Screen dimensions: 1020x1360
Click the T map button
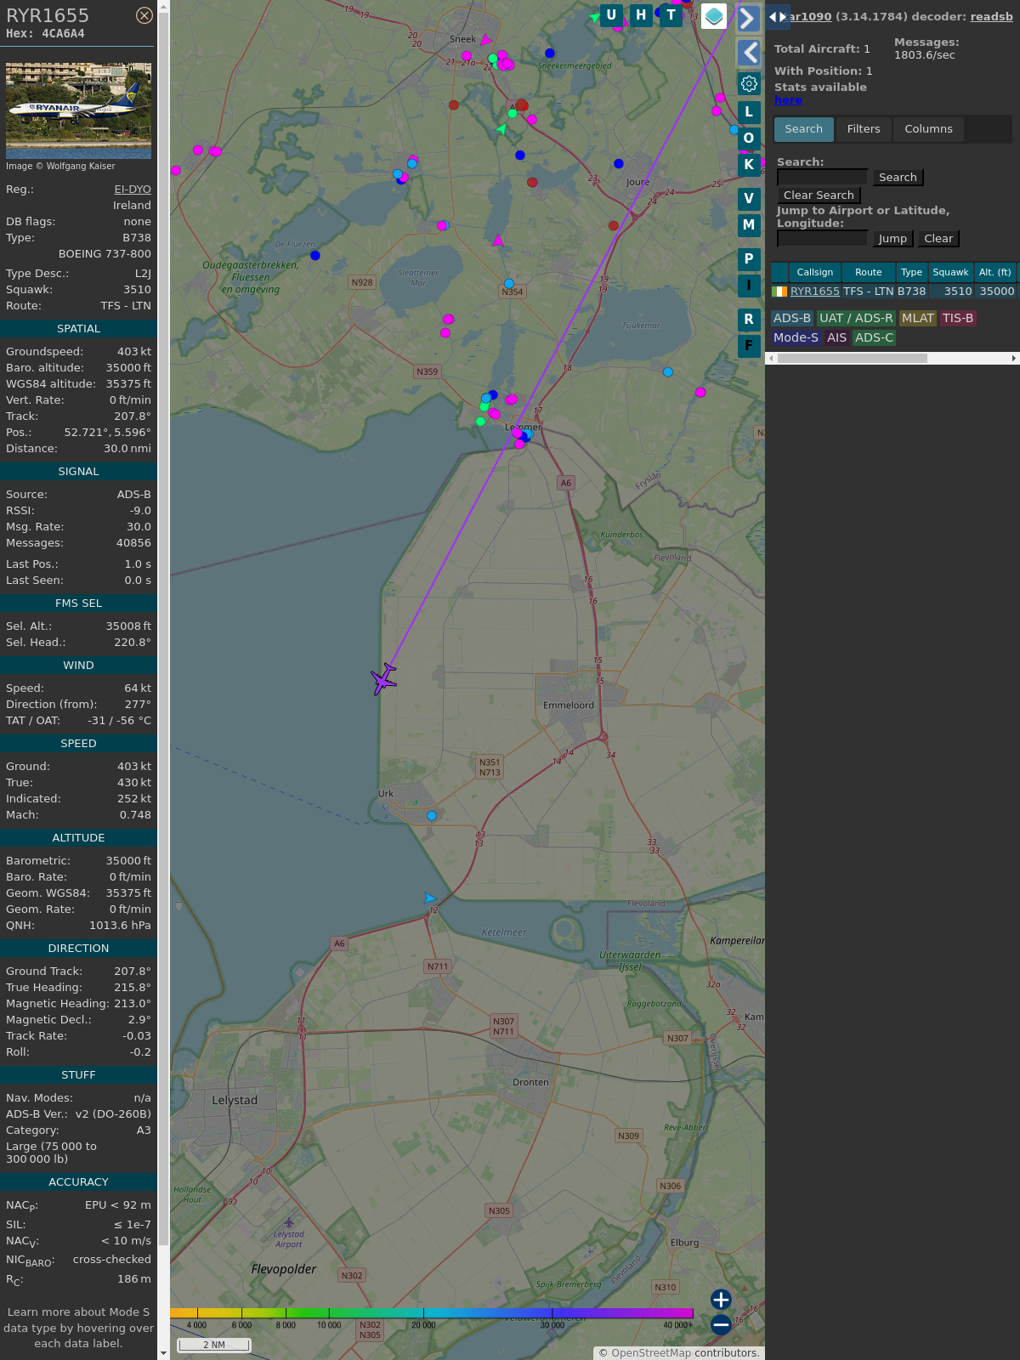[671, 15]
